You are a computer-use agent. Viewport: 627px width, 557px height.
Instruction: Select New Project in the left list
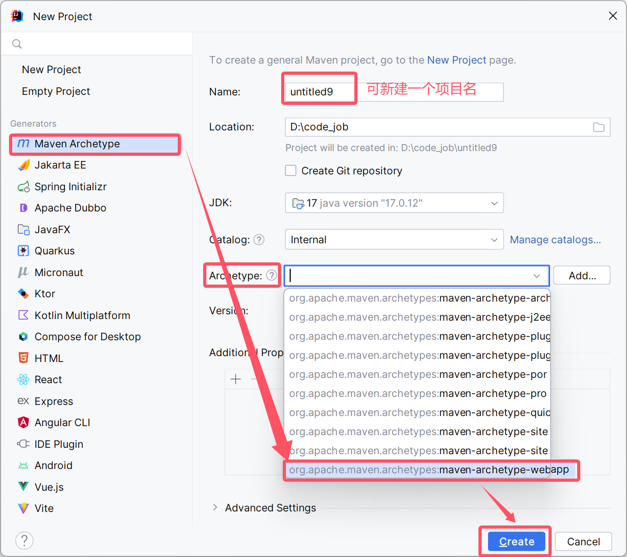pos(51,69)
